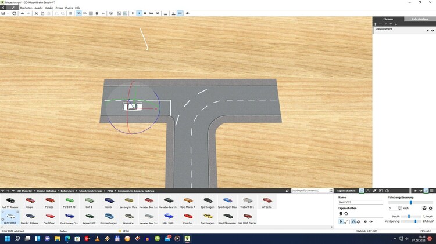Move layer down with arrow icon
Image resolution: width=436 pixels, height=244 pixels.
[x=396, y=24]
